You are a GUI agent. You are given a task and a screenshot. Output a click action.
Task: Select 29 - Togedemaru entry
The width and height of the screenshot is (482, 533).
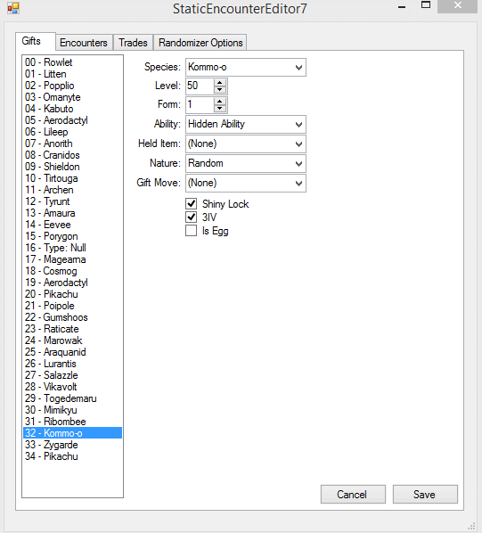72,398
